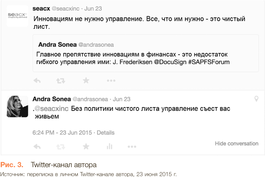265x177 pixels.
Task: Retweet the seacx tweet
Action: (x=60, y=81)
